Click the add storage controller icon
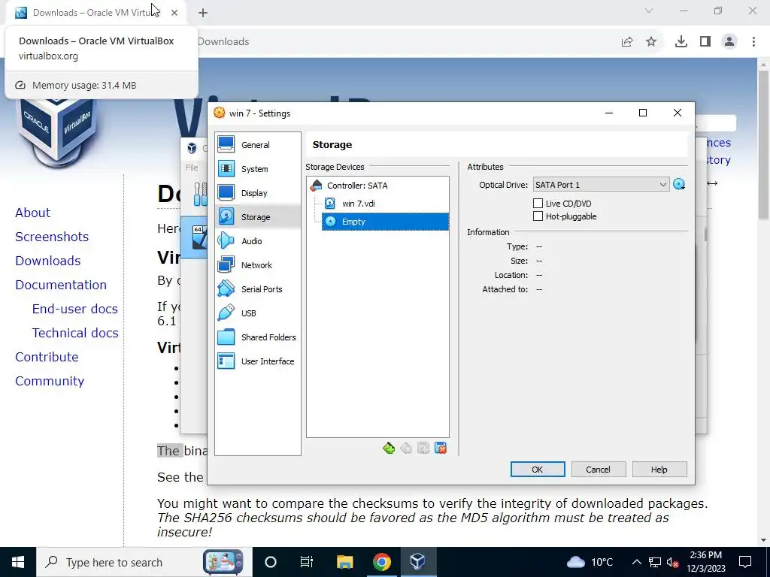Screen dimensions: 770x577 click(x=389, y=448)
